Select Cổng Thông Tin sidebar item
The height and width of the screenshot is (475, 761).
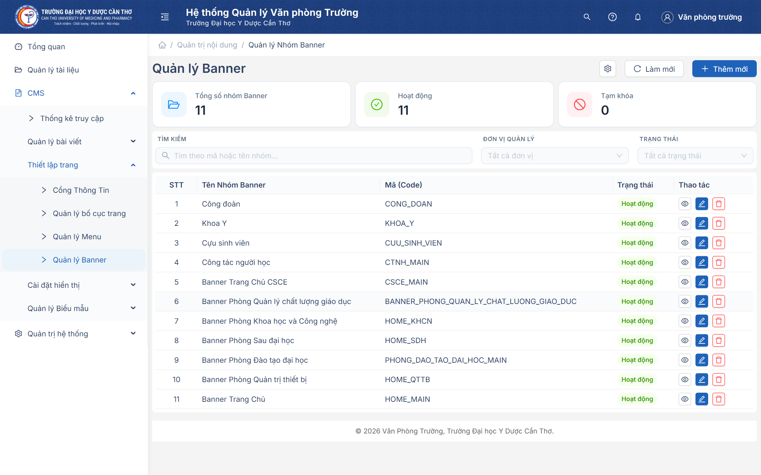click(74, 190)
